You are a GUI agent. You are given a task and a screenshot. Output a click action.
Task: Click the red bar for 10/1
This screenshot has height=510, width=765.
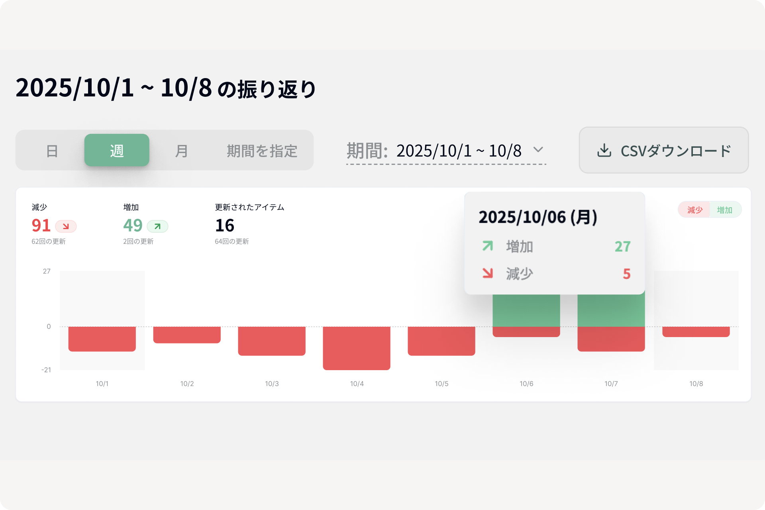(x=102, y=339)
